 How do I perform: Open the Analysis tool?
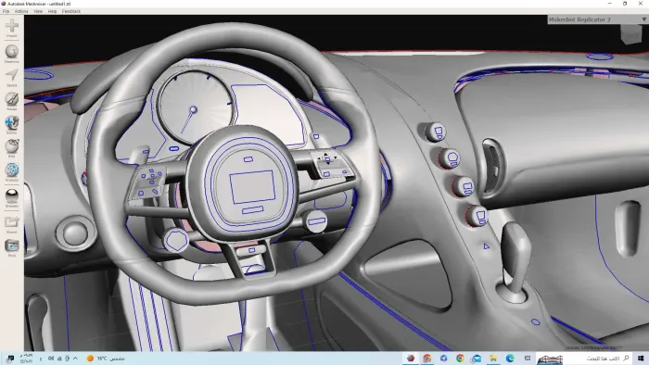(11, 171)
